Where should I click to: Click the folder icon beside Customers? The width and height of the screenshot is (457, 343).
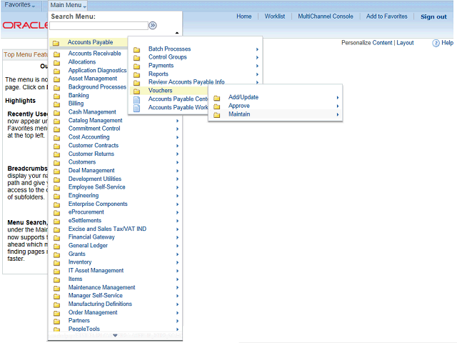(57, 163)
